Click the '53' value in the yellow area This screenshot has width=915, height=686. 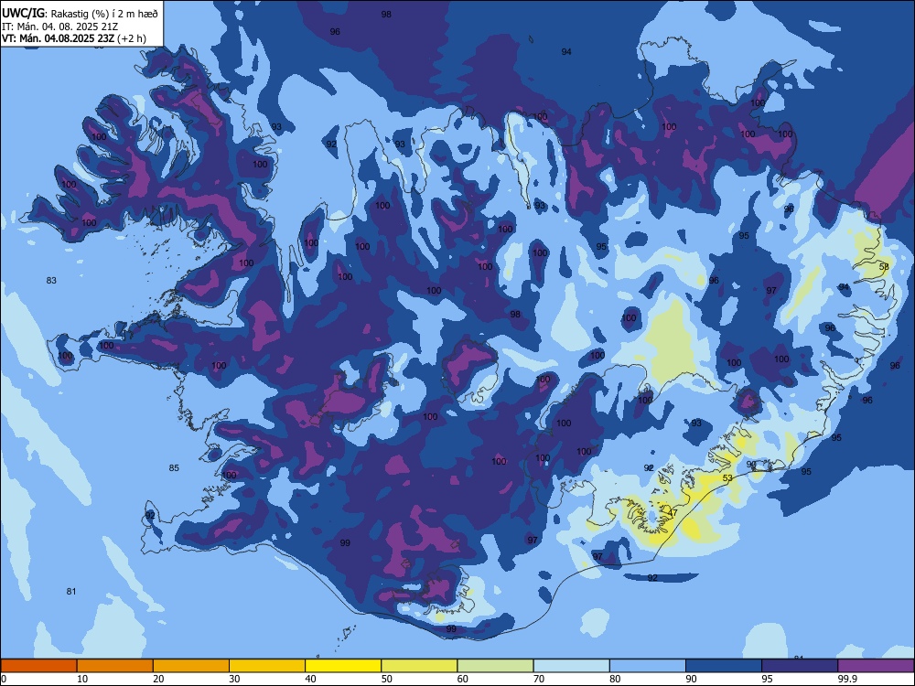pyautogui.click(x=727, y=478)
